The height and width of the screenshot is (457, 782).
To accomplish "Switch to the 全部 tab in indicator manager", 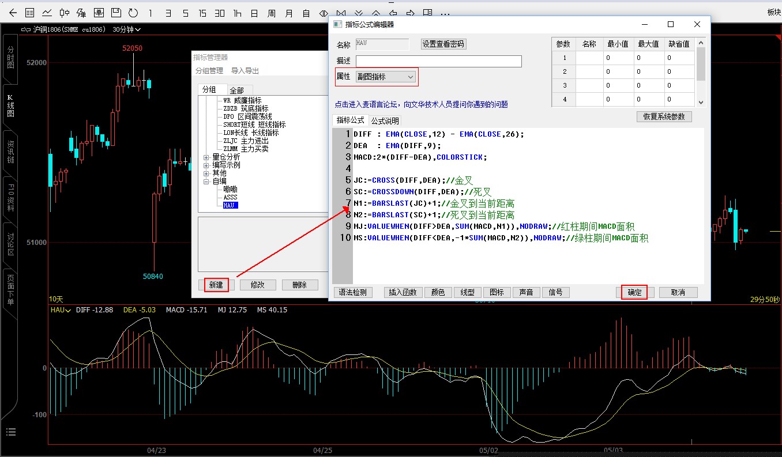I will (236, 90).
